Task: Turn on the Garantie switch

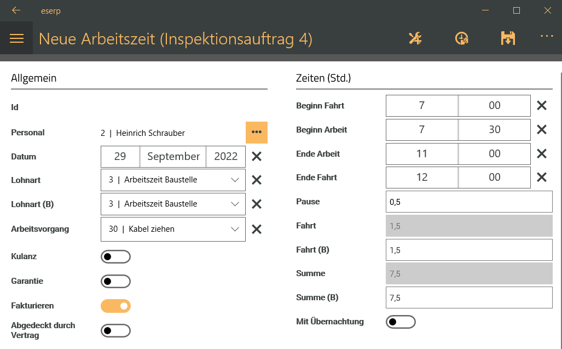Action: pyautogui.click(x=115, y=281)
